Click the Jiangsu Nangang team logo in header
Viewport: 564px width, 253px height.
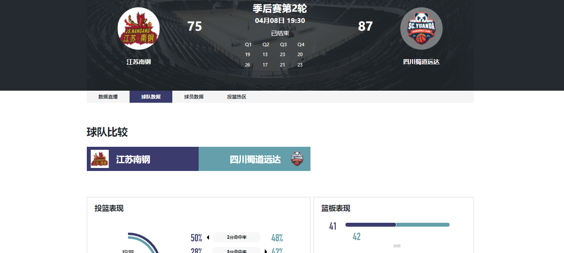pos(139,28)
